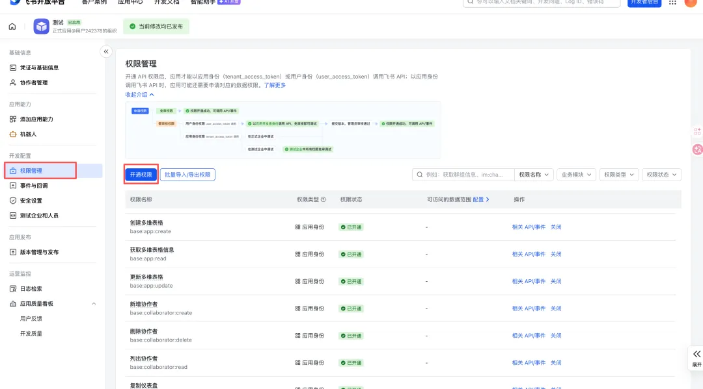Screen dimensions: 703x389
Task: Click the 测试 app cube icon
Action: click(x=41, y=27)
